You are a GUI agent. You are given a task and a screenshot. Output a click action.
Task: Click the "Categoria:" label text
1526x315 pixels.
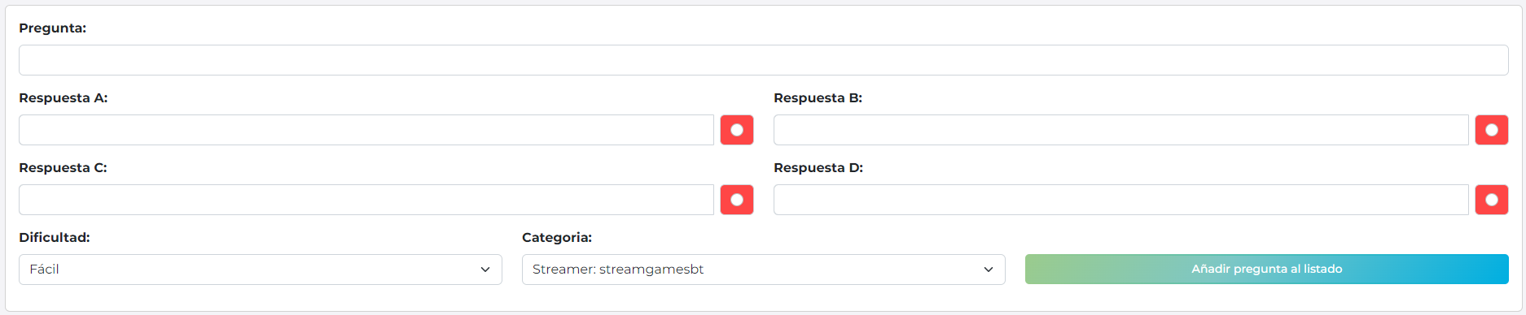pos(557,238)
